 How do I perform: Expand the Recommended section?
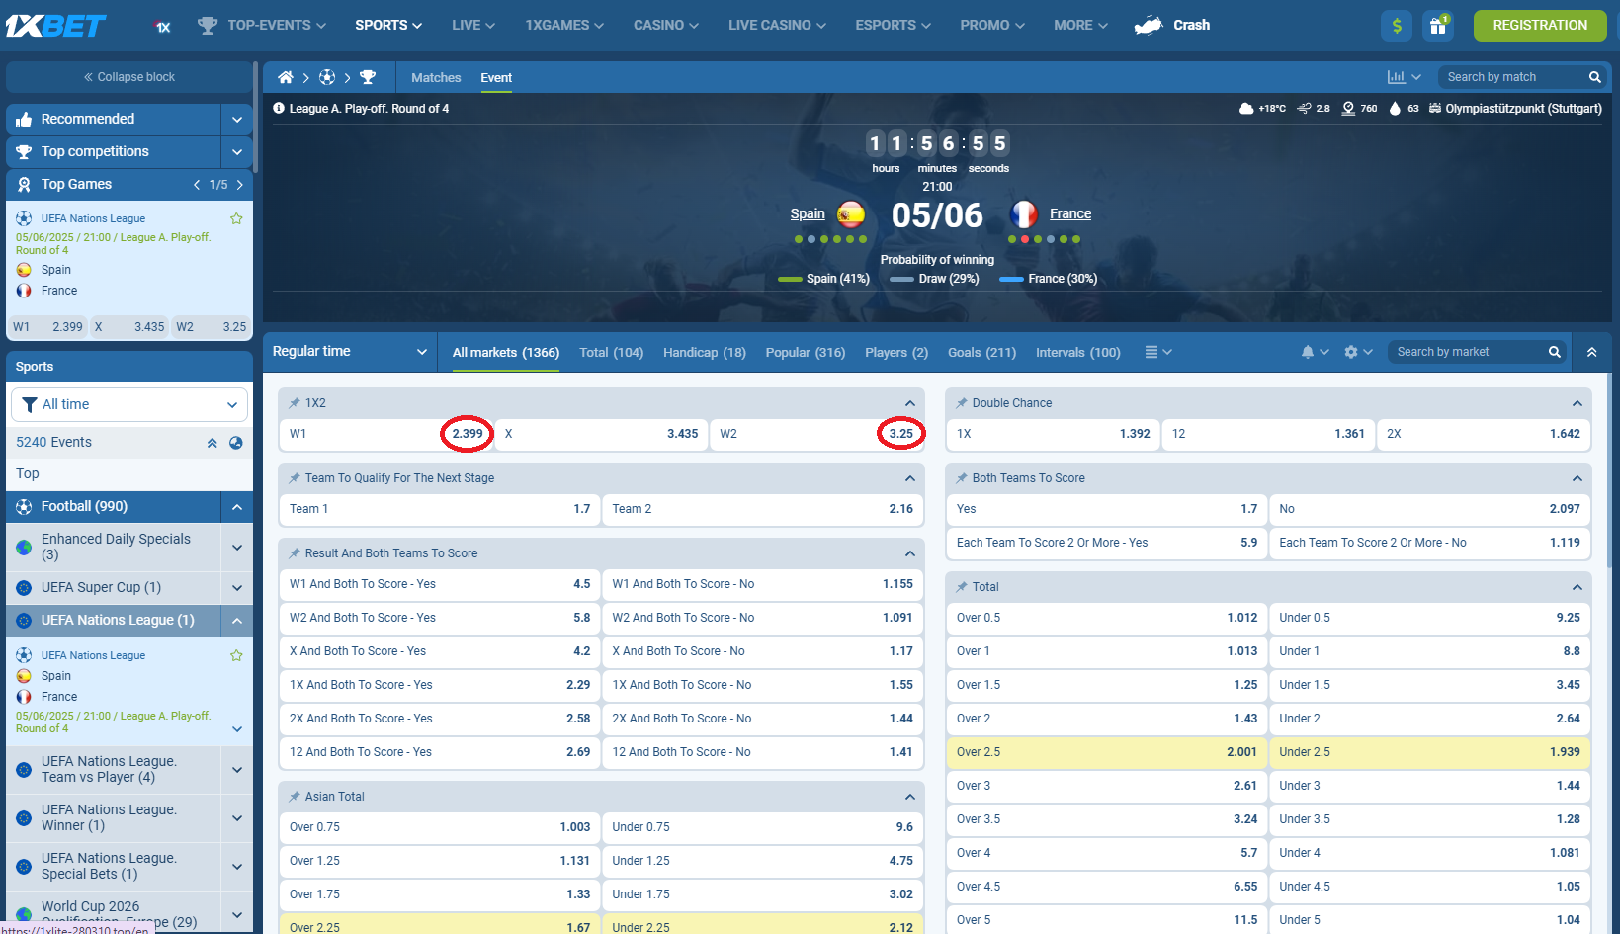(236, 120)
